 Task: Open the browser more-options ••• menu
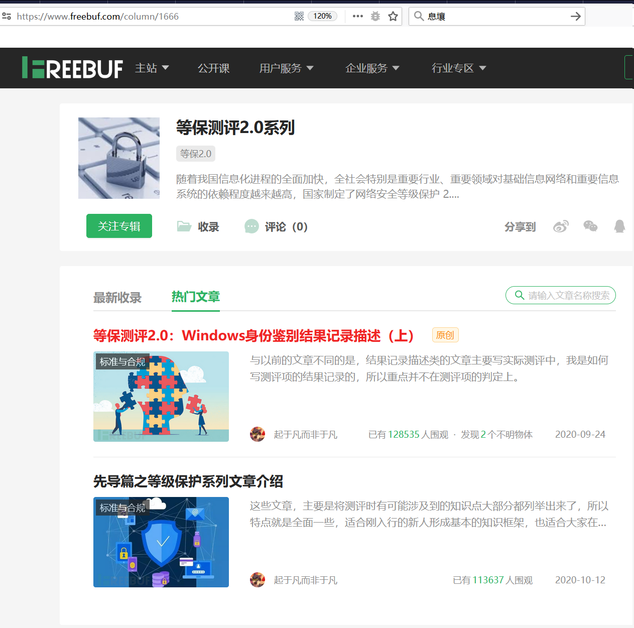pyautogui.click(x=357, y=16)
